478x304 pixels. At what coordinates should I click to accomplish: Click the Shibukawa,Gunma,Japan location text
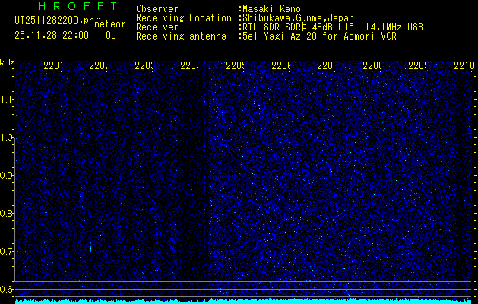(x=296, y=18)
